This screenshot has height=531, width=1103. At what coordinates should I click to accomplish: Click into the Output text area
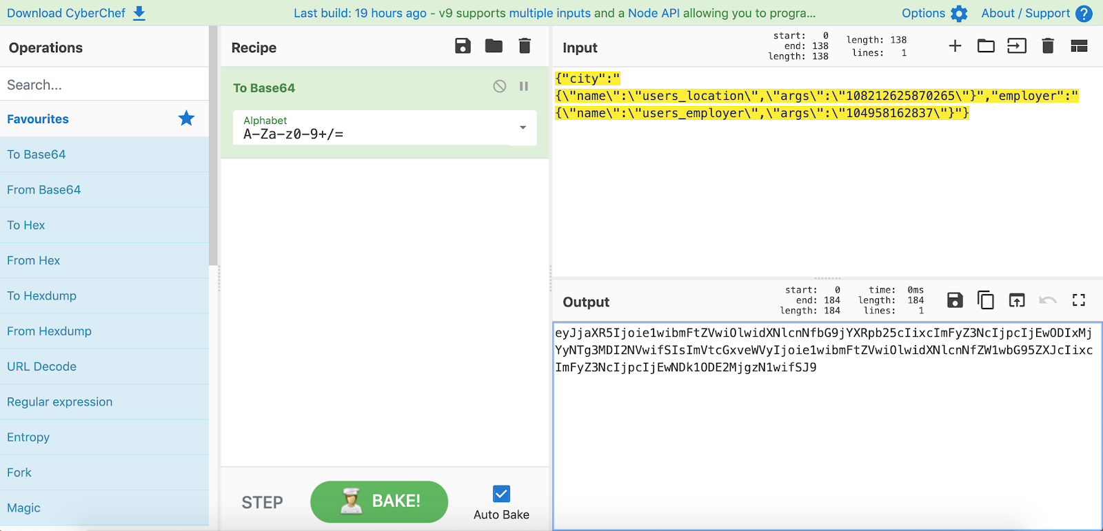pos(827,426)
